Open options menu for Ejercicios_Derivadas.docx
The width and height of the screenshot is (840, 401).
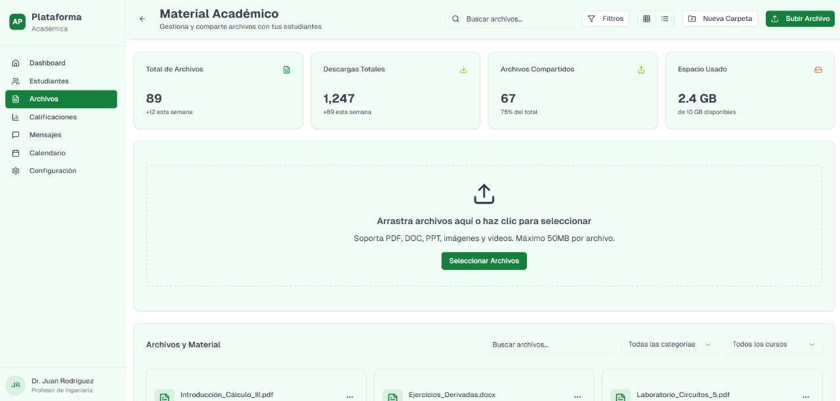click(x=577, y=396)
